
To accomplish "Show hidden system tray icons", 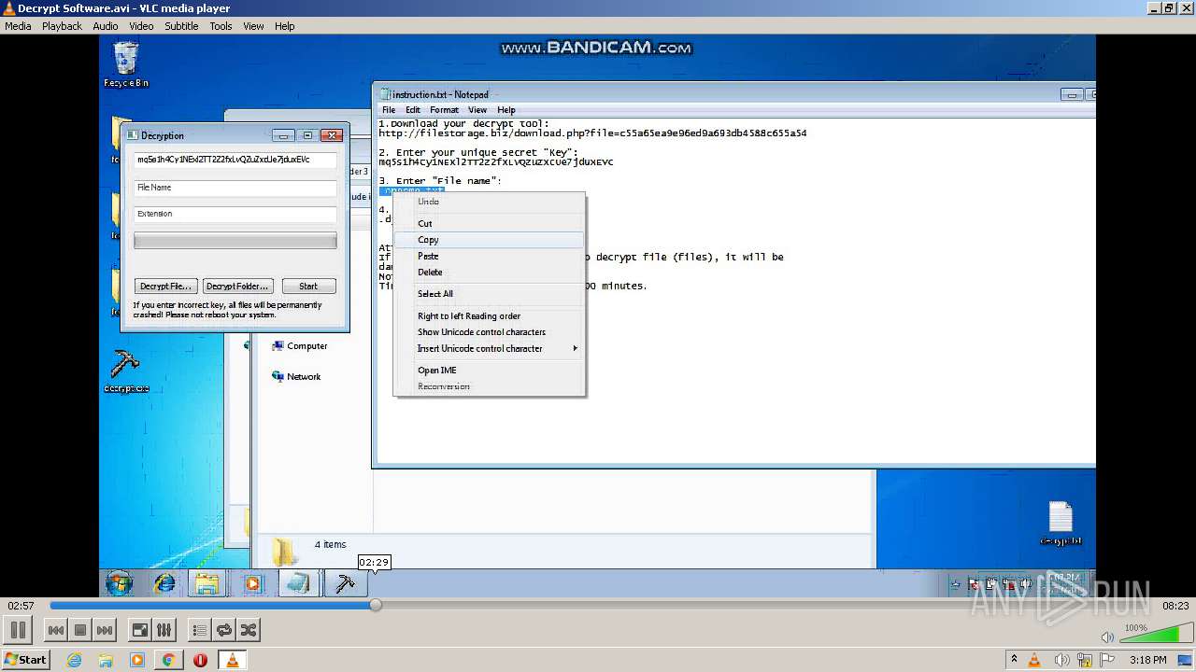I will (x=1014, y=660).
